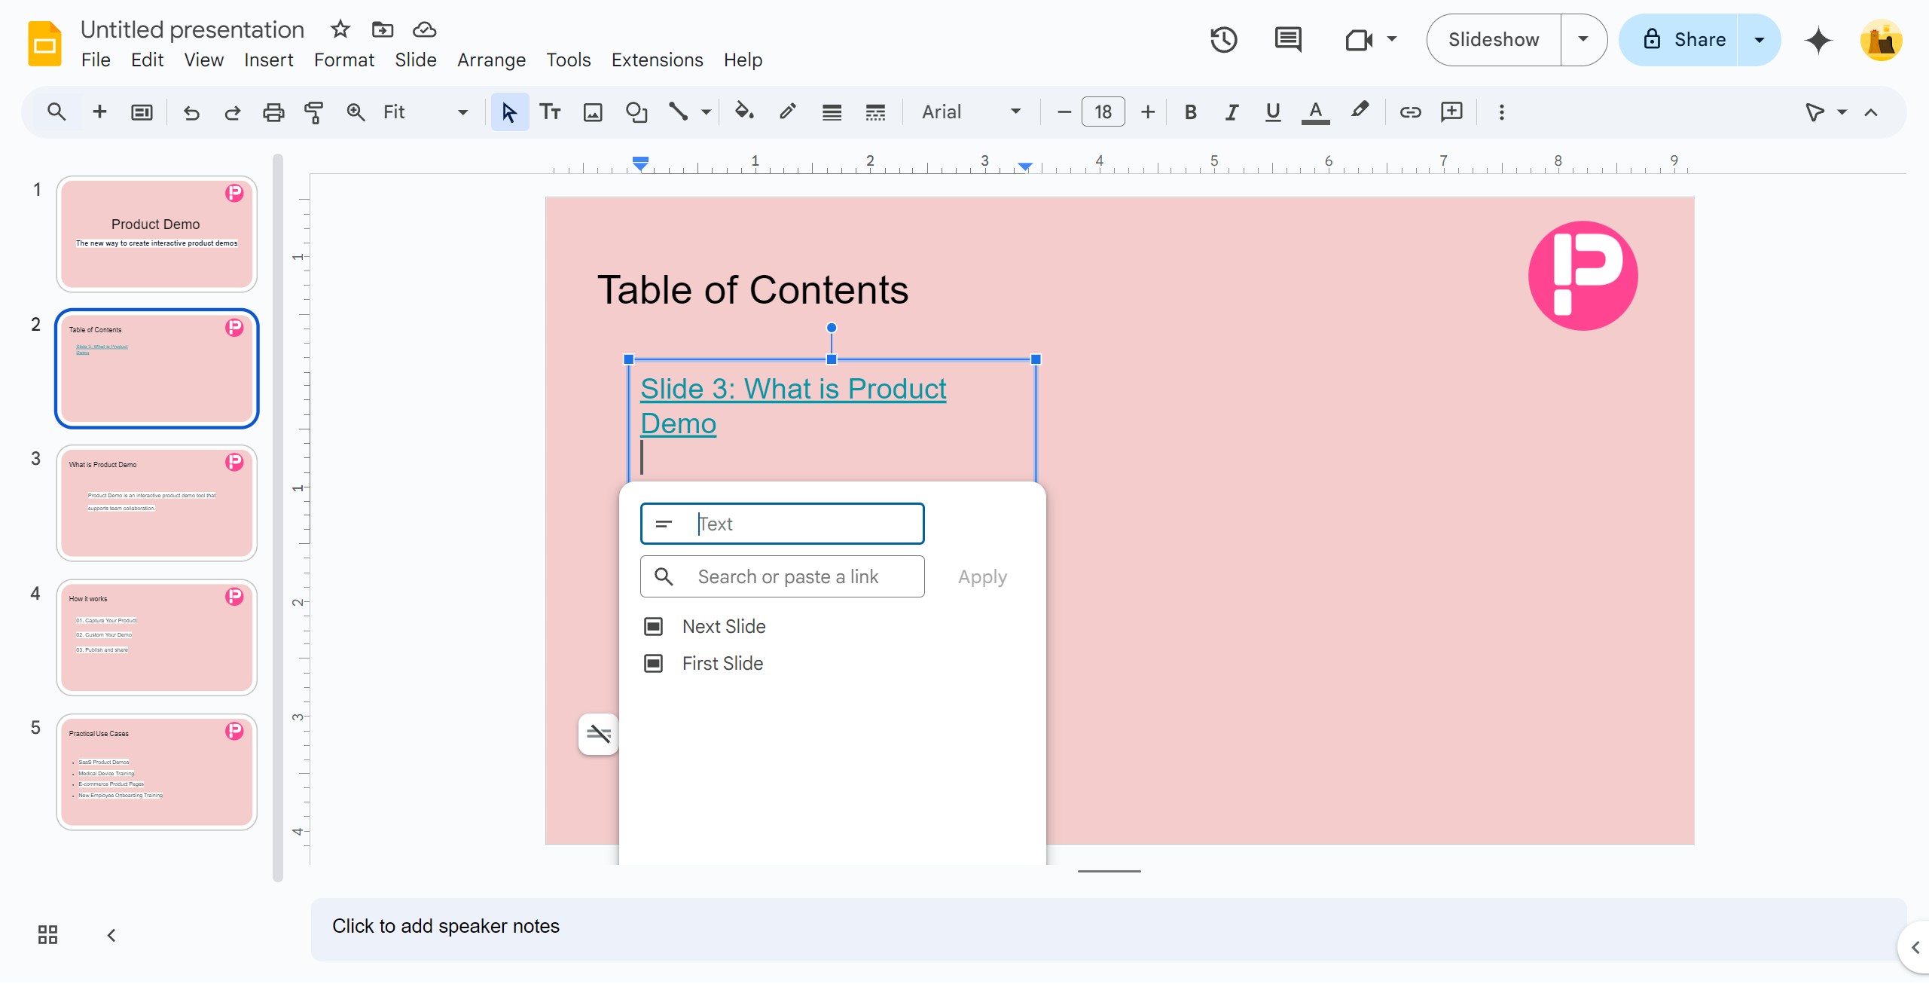The width and height of the screenshot is (1929, 984).
Task: Click the remove link icon
Action: click(x=599, y=734)
